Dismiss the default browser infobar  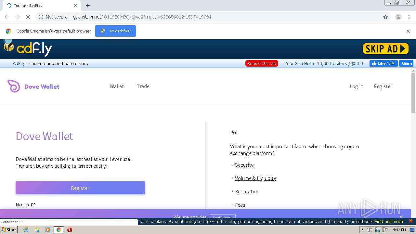[x=408, y=31]
